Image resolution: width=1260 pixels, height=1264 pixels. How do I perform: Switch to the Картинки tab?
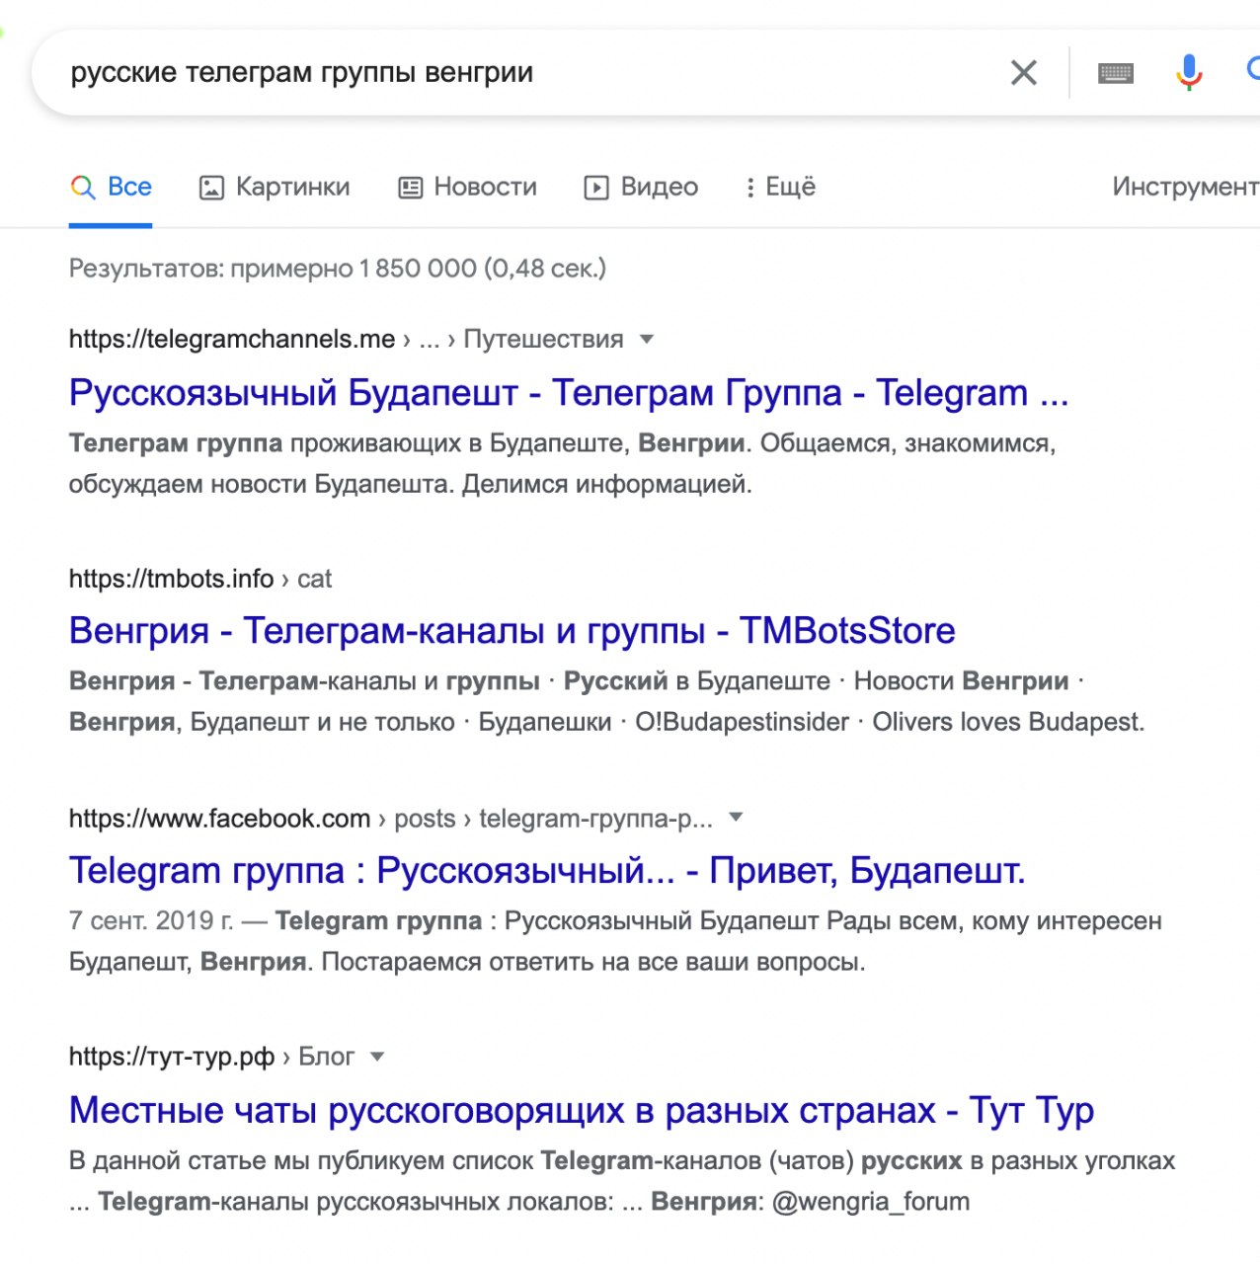tap(292, 187)
